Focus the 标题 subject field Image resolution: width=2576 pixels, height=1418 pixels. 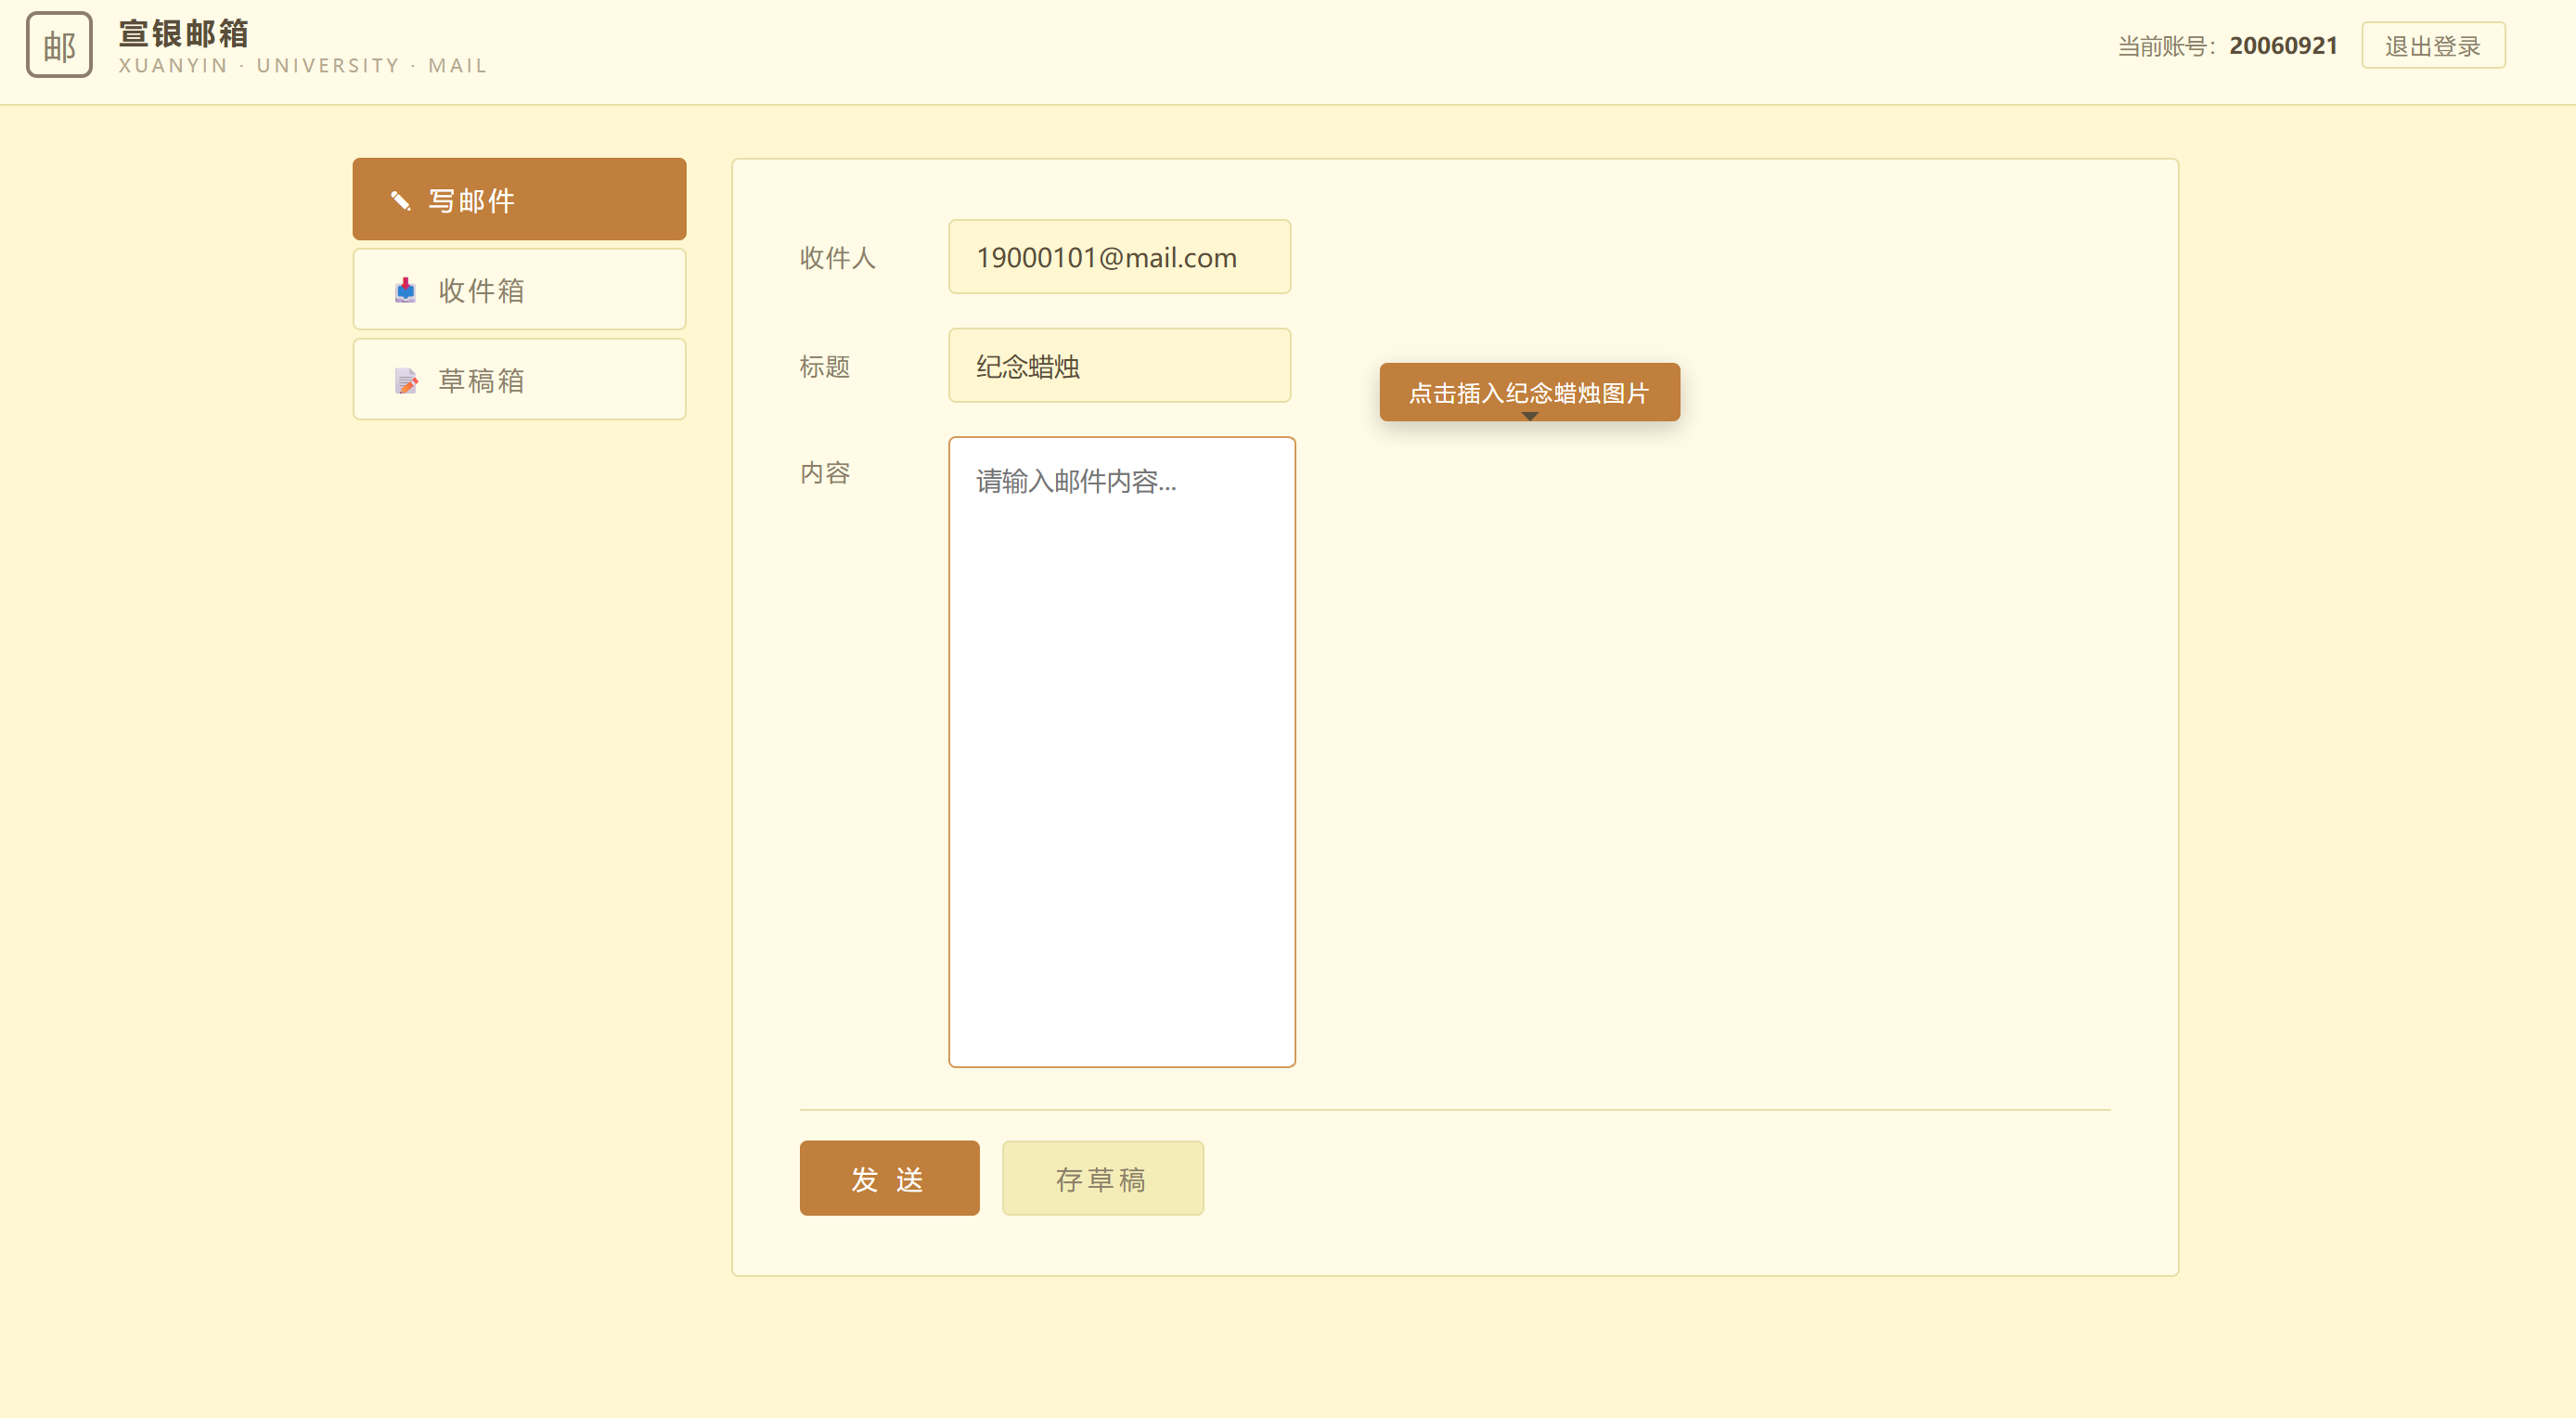pos(1119,366)
